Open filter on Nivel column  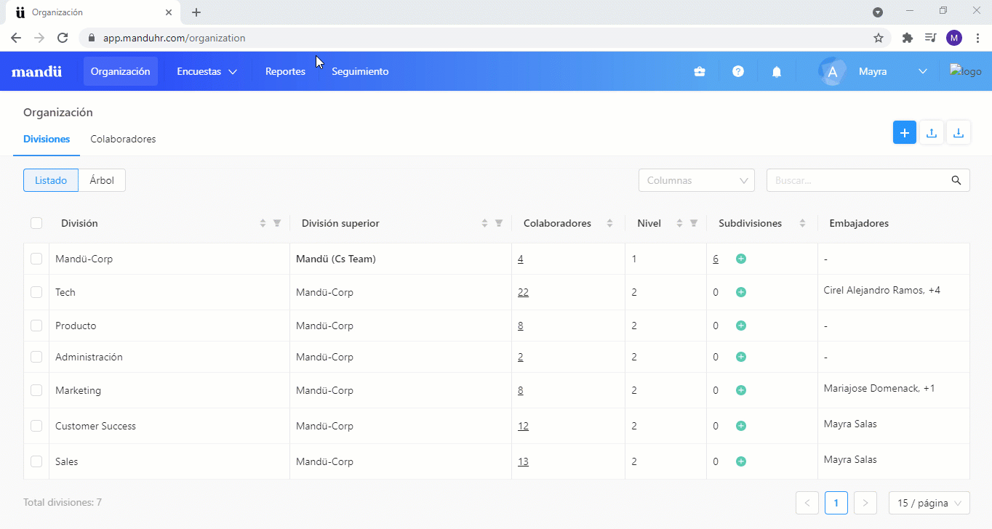click(x=694, y=223)
